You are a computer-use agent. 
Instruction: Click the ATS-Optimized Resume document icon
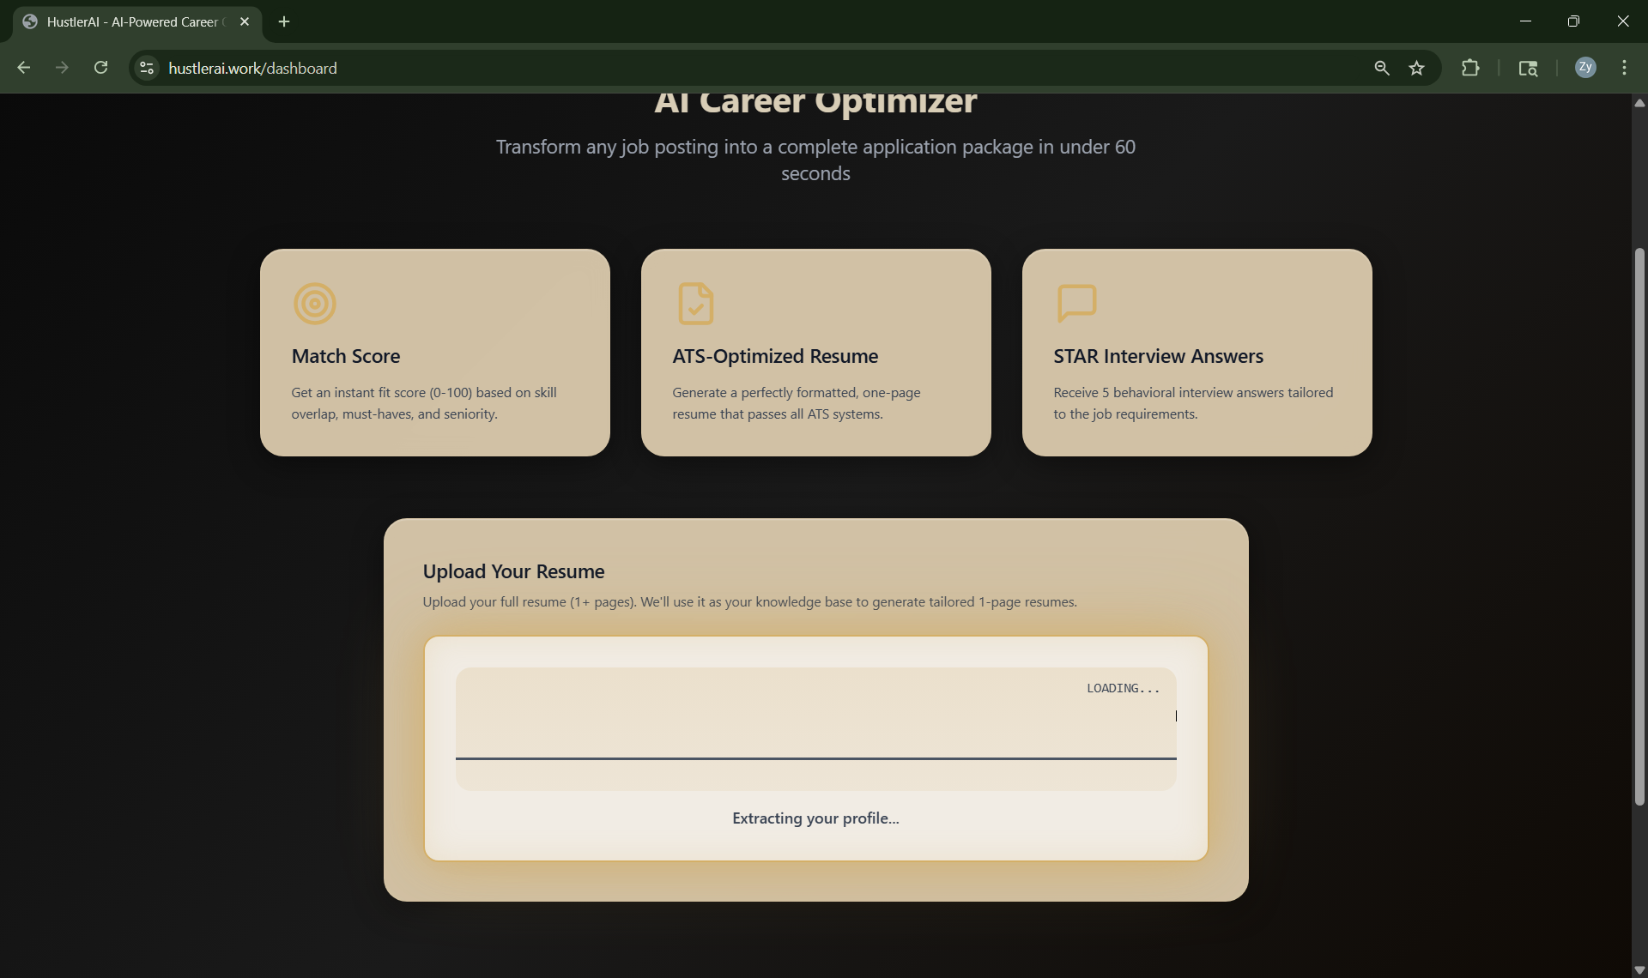pyautogui.click(x=695, y=304)
